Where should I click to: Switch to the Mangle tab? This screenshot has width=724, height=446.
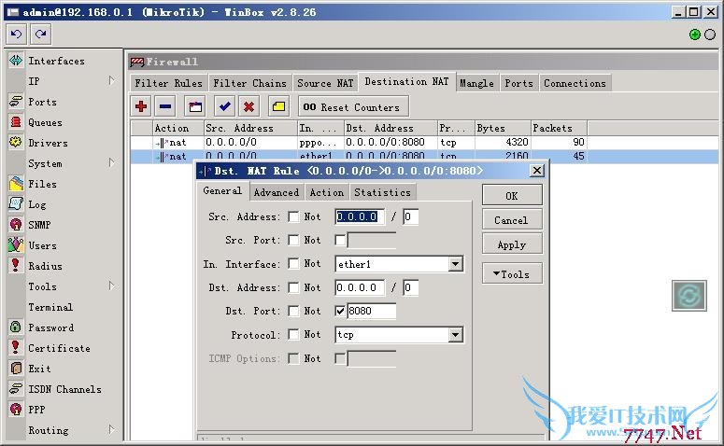(477, 83)
